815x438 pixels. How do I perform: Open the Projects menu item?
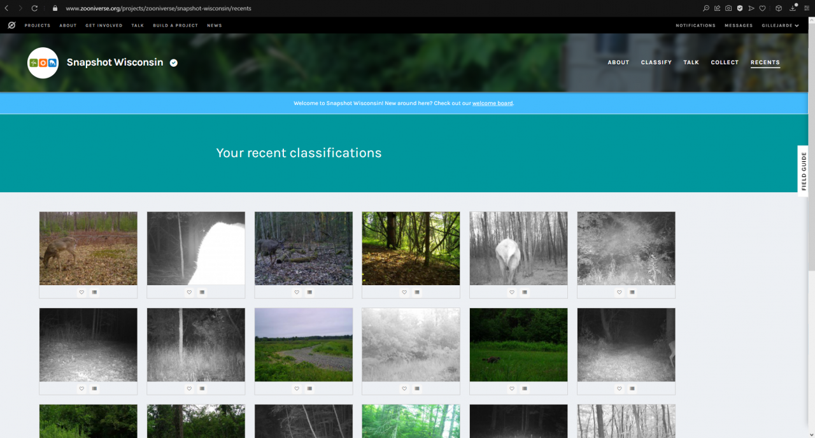pos(38,25)
